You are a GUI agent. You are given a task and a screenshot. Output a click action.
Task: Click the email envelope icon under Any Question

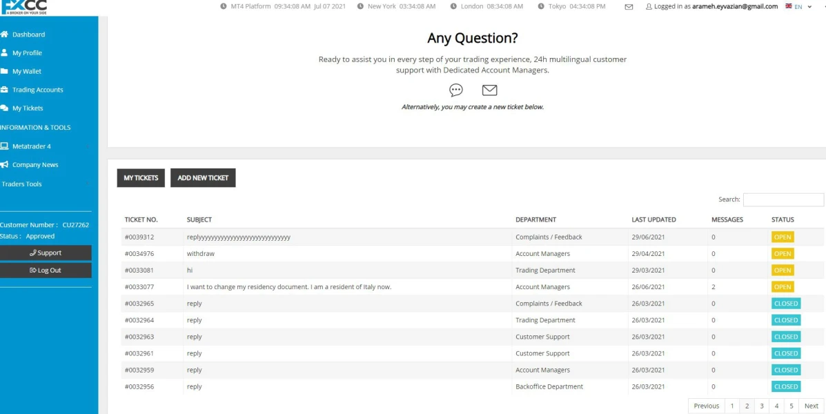point(489,90)
